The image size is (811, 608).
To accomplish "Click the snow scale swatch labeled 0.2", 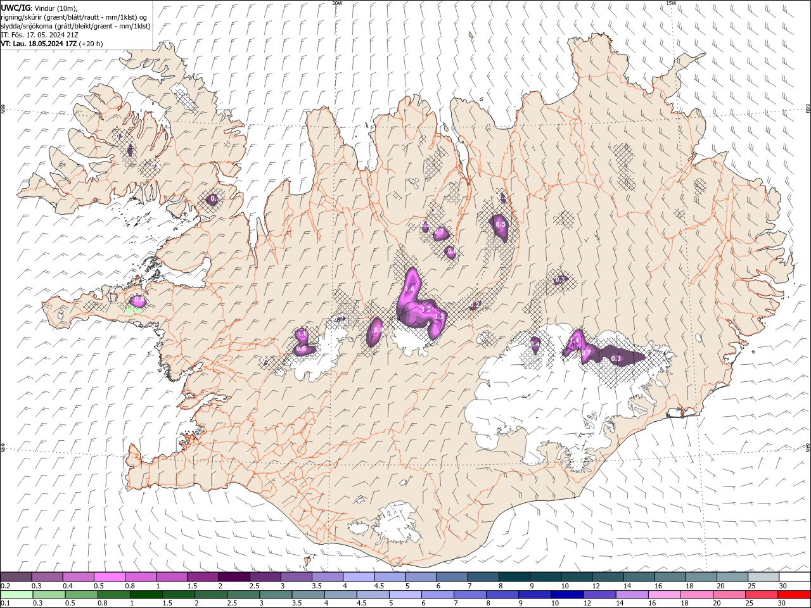I will click(16, 577).
